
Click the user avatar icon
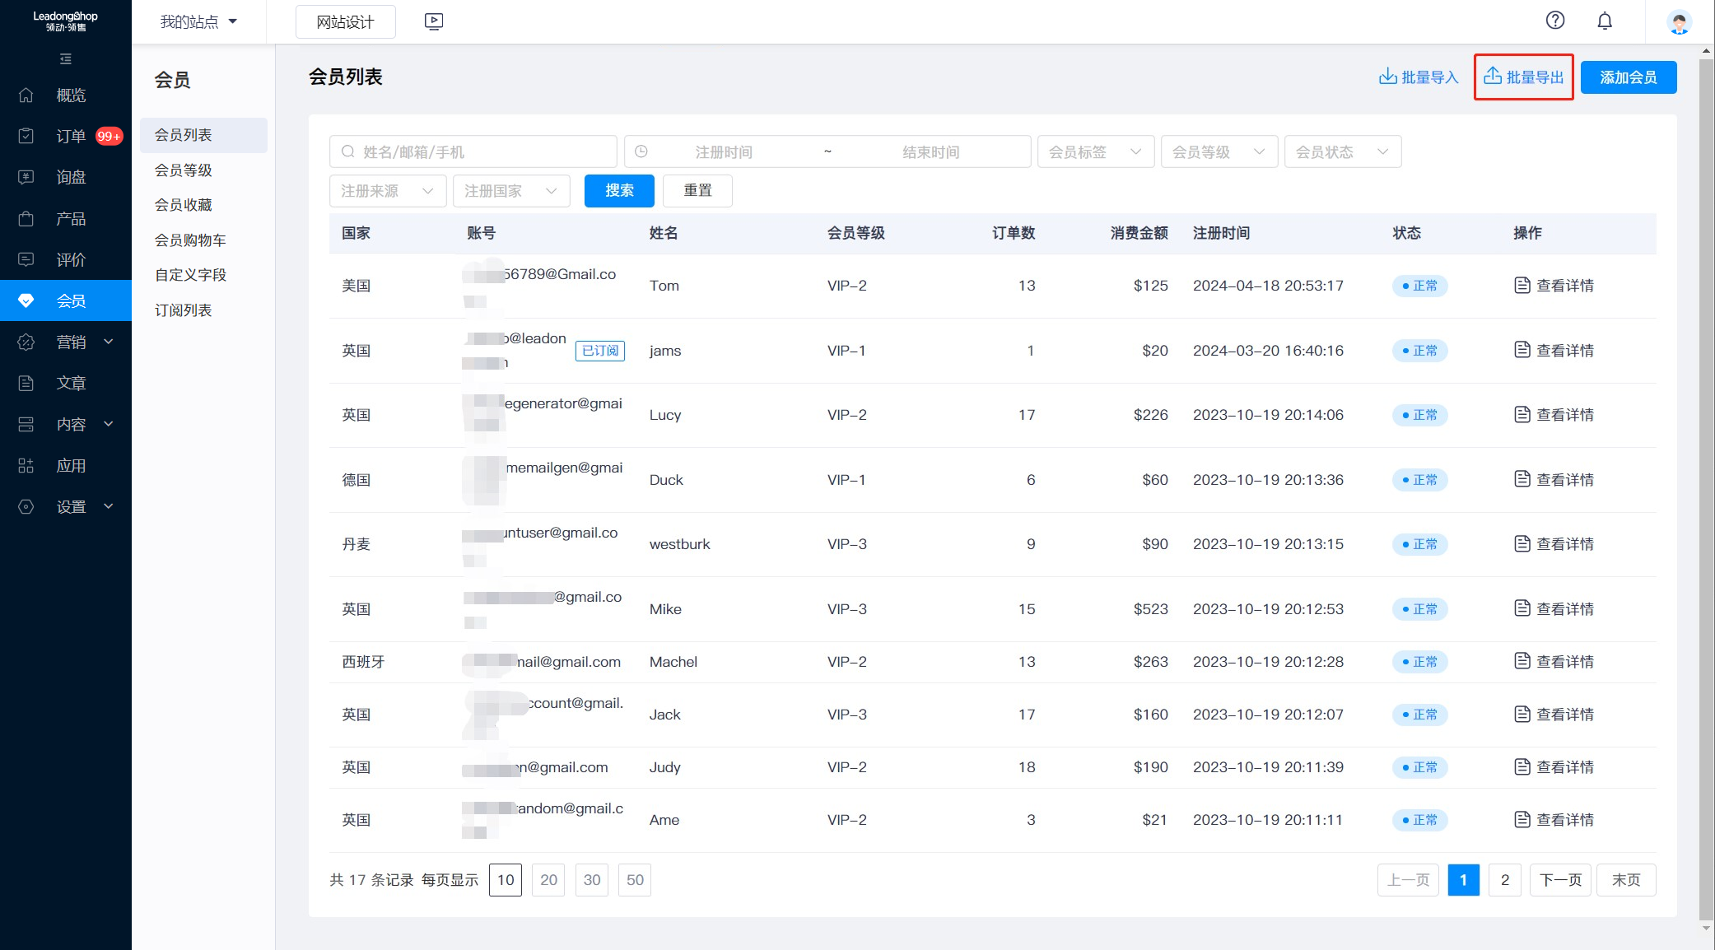(x=1678, y=21)
